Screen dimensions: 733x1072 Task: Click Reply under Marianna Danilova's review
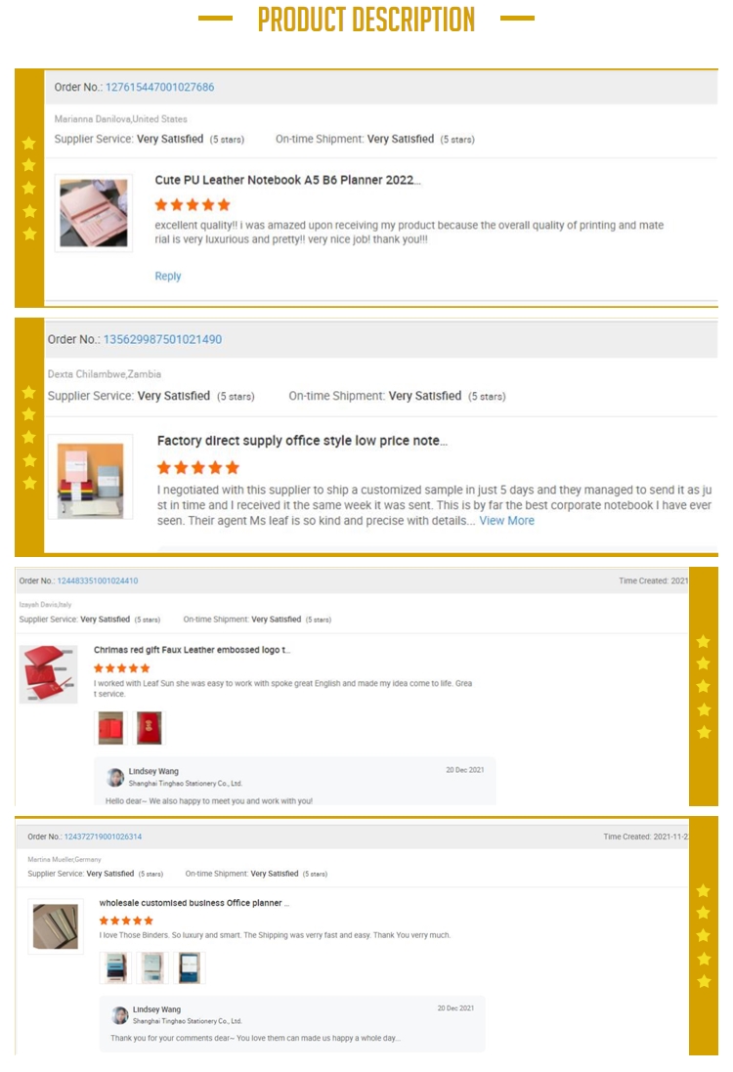[x=168, y=277]
